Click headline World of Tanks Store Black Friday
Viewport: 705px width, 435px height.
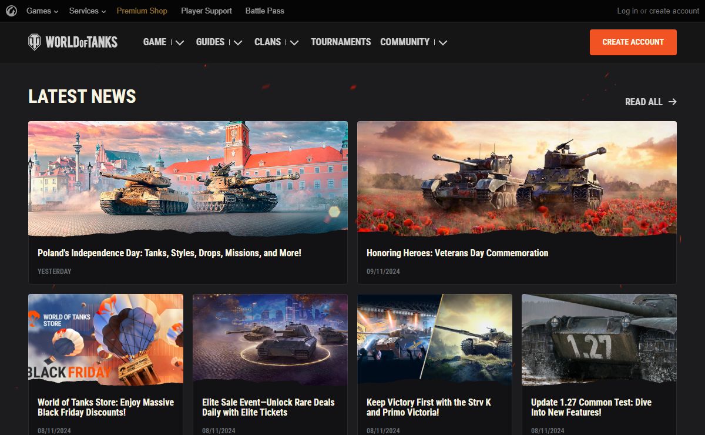pos(106,407)
